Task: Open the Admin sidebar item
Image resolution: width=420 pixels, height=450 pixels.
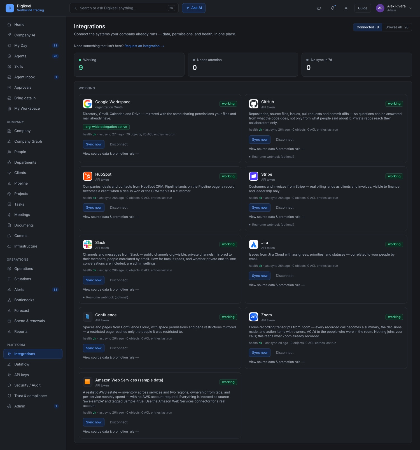Action: [33, 406]
